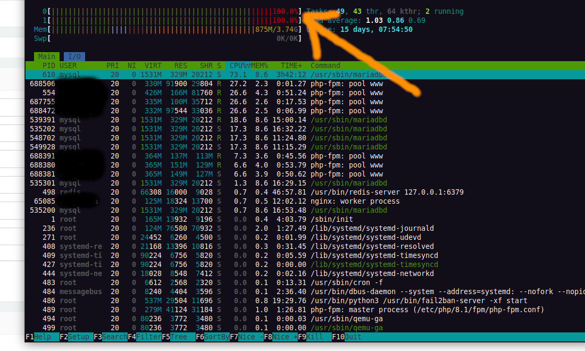585x351 pixels.
Task: Click F7 Nice - to lower niceness
Action: point(247,337)
